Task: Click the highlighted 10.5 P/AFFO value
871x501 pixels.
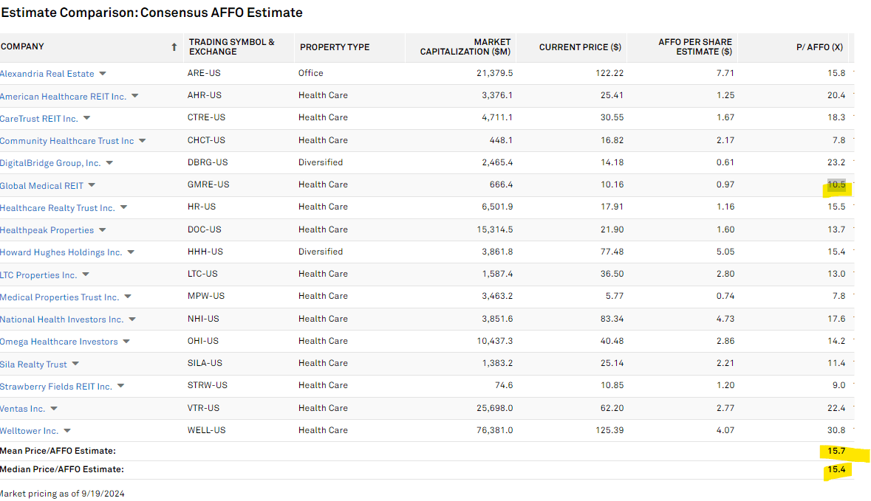Action: click(836, 185)
